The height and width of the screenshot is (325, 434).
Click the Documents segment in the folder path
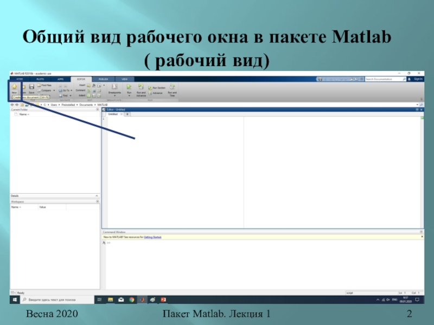86,105
